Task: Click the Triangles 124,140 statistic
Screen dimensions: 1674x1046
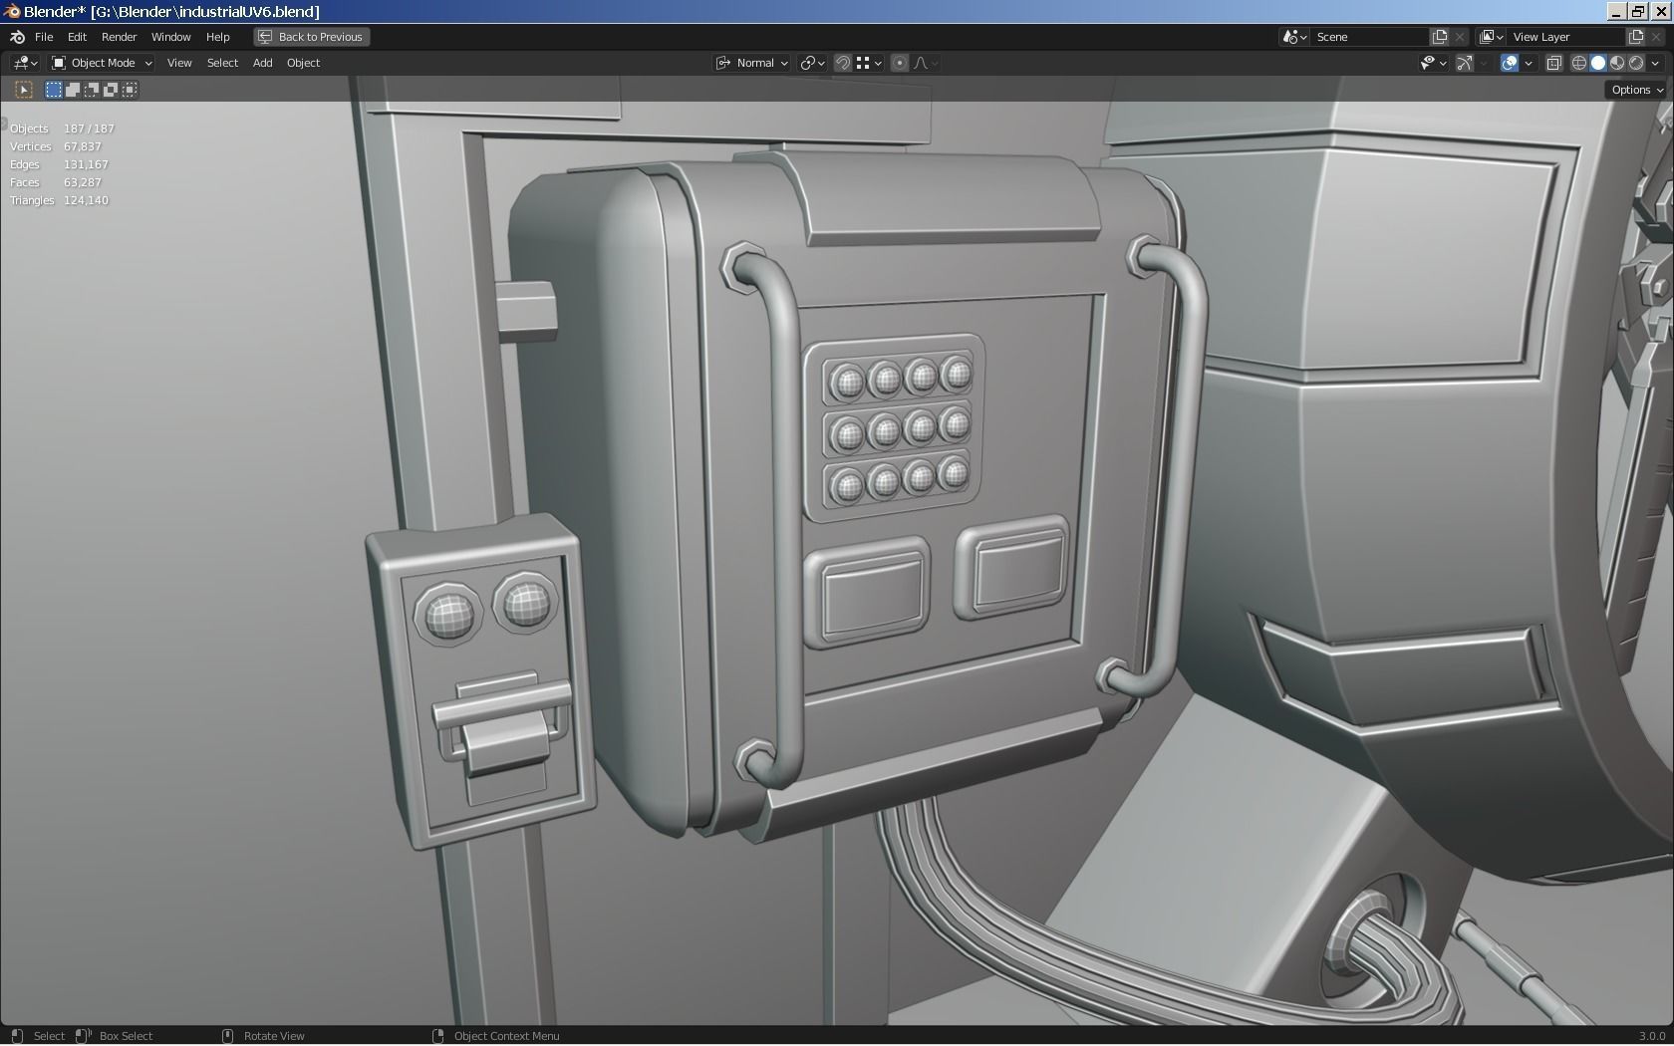Action: click(x=59, y=200)
